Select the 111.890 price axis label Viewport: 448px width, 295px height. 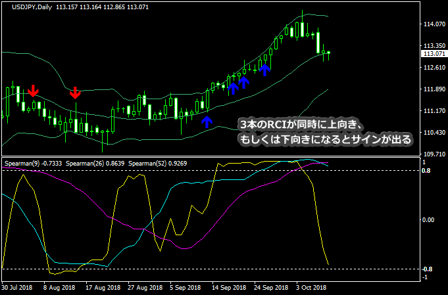click(x=434, y=89)
